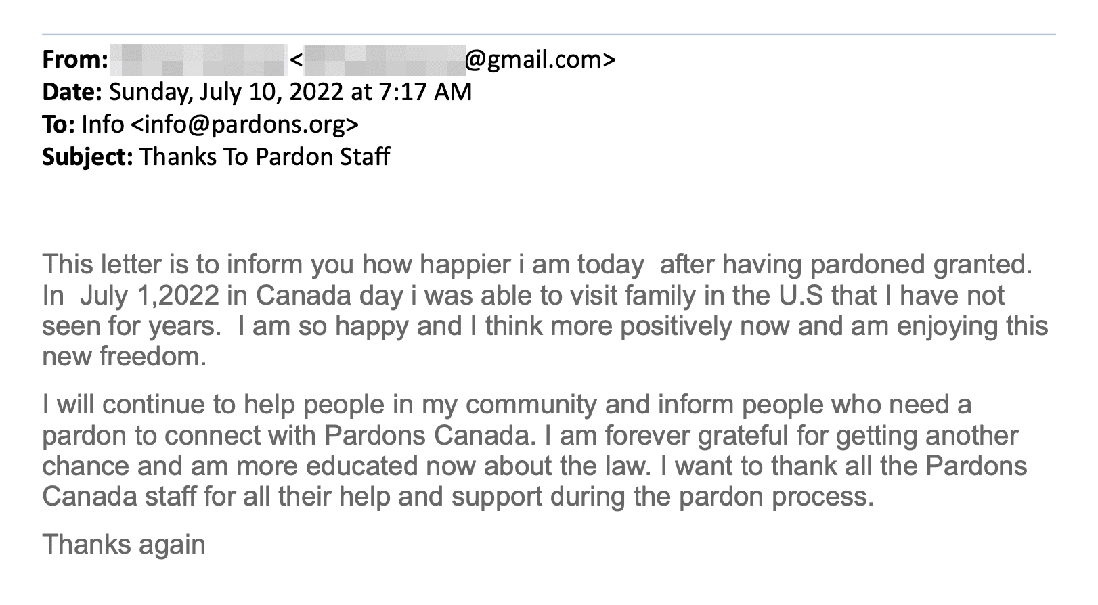This screenshot has height=605, width=1098.
Task: Click the subject text Thanks To Pardon Staff
Action: pyautogui.click(x=265, y=157)
